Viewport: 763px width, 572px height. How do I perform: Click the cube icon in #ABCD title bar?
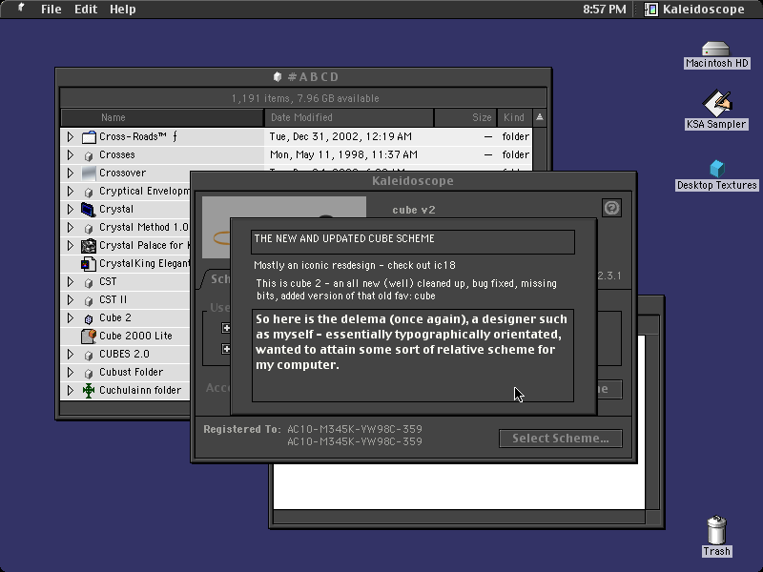tap(278, 77)
